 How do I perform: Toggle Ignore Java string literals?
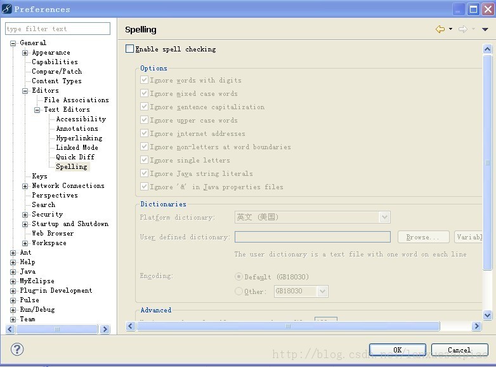(144, 173)
